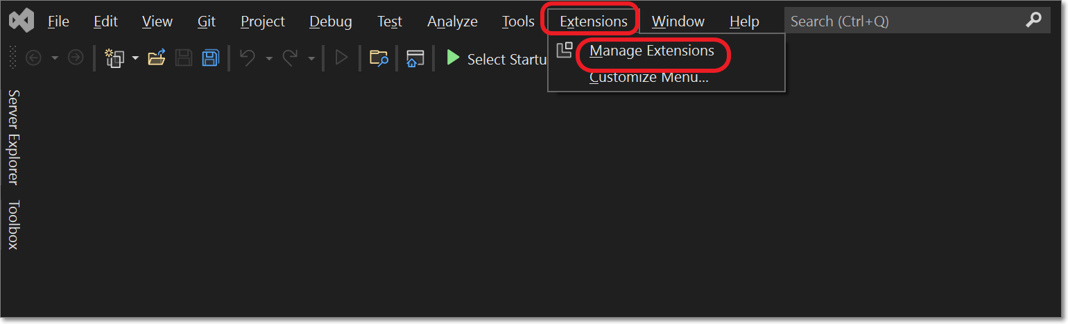This screenshot has width=1068, height=324.
Task: Choose Customize Menu... entry
Action: click(x=649, y=77)
